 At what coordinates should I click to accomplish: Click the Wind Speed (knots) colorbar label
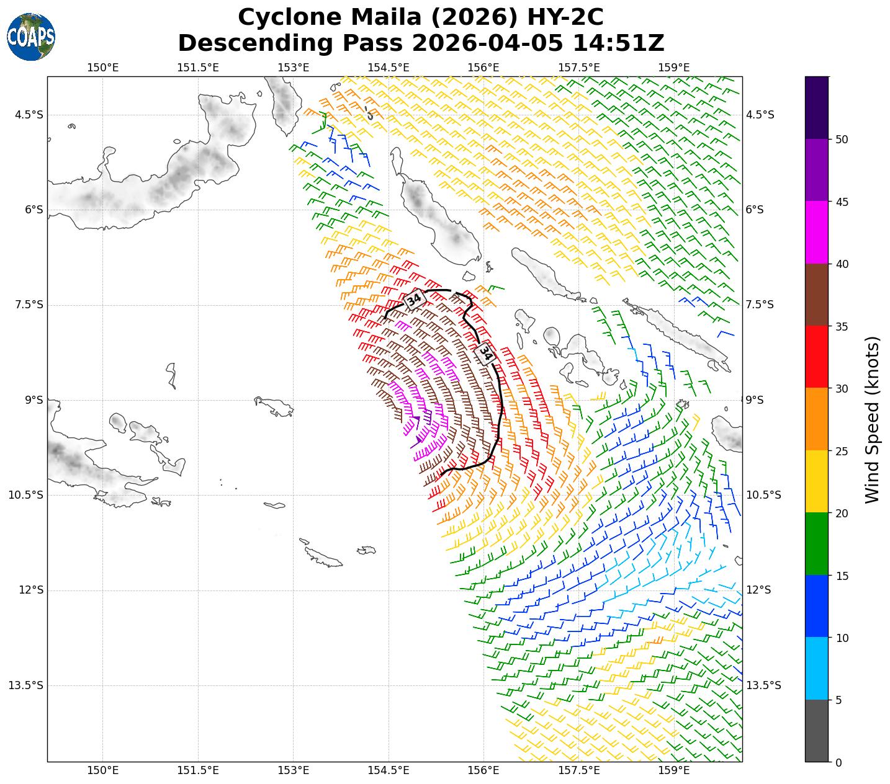tap(872, 419)
